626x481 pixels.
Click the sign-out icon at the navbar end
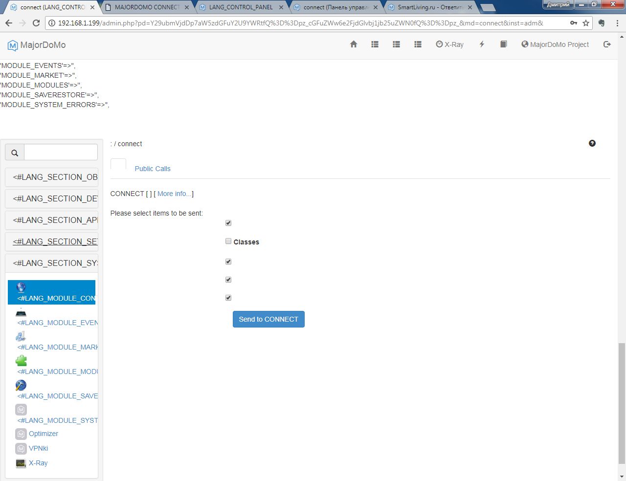coord(607,44)
